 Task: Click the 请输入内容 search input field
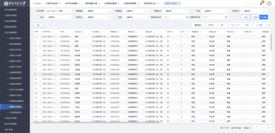coord(237,25)
